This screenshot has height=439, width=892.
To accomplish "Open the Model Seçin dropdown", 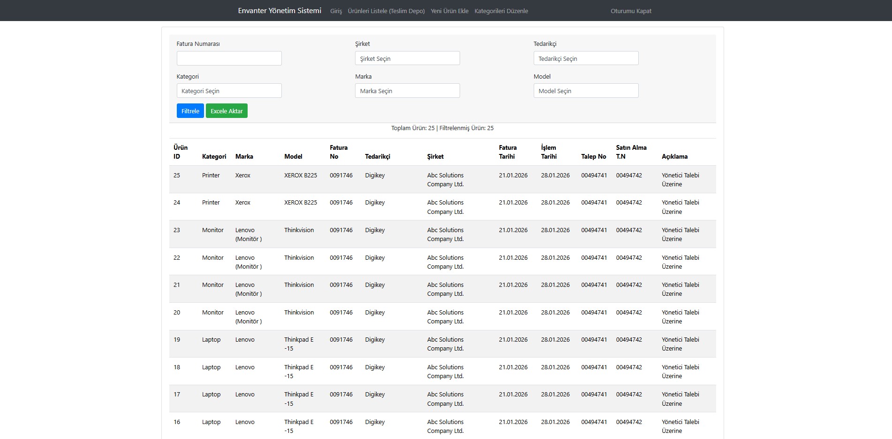I will pyautogui.click(x=585, y=91).
